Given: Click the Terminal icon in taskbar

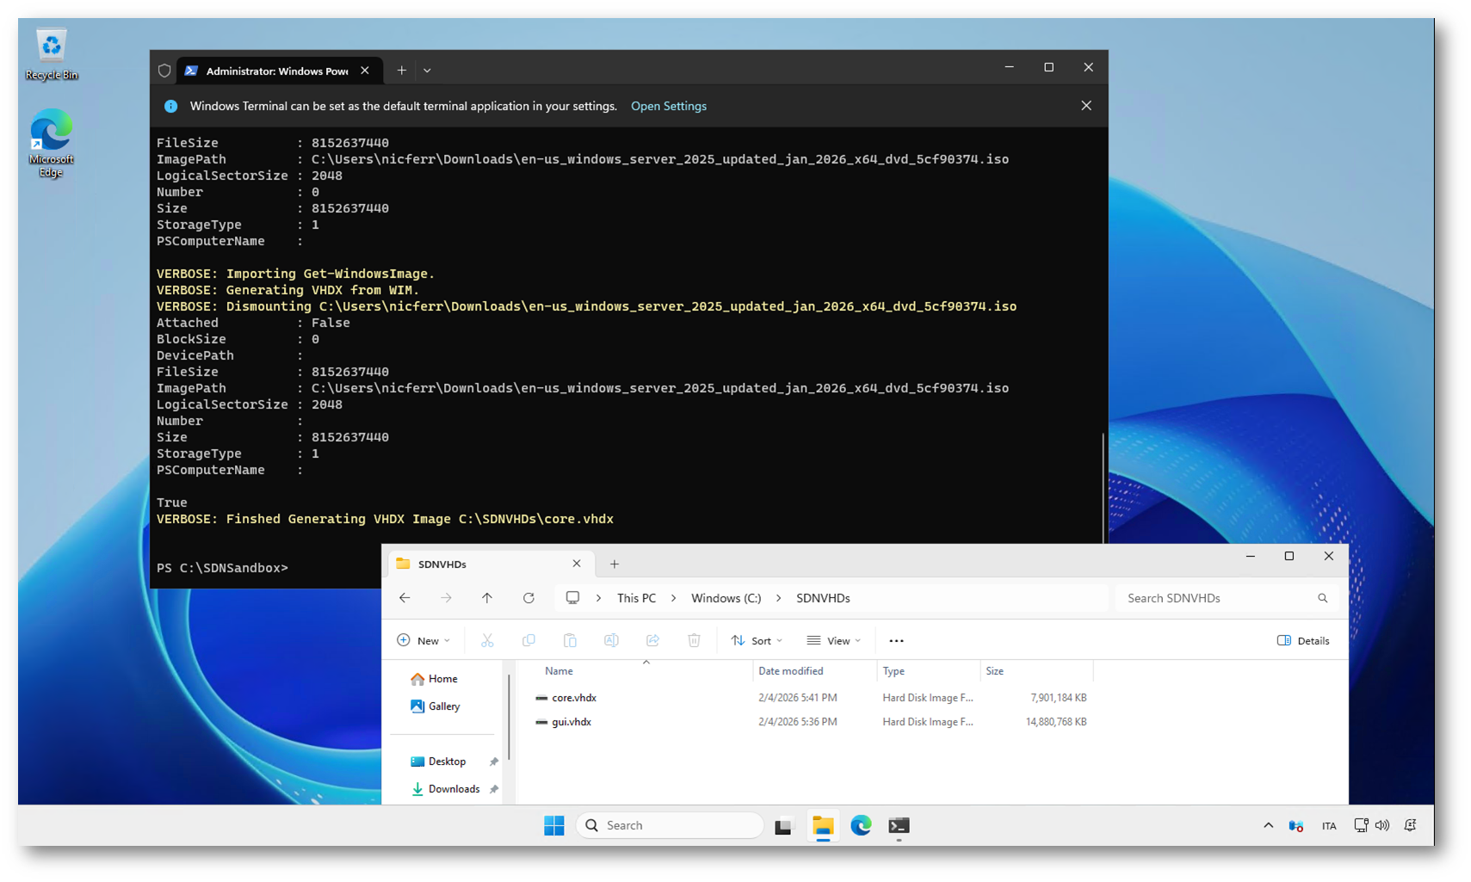Looking at the screenshot, I should pyautogui.click(x=899, y=825).
